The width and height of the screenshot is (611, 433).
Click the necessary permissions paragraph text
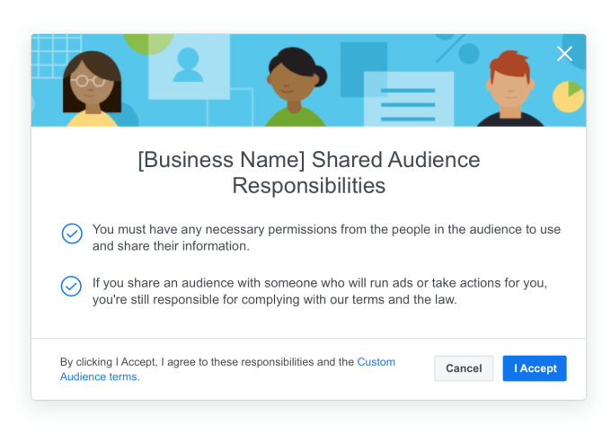tap(325, 237)
